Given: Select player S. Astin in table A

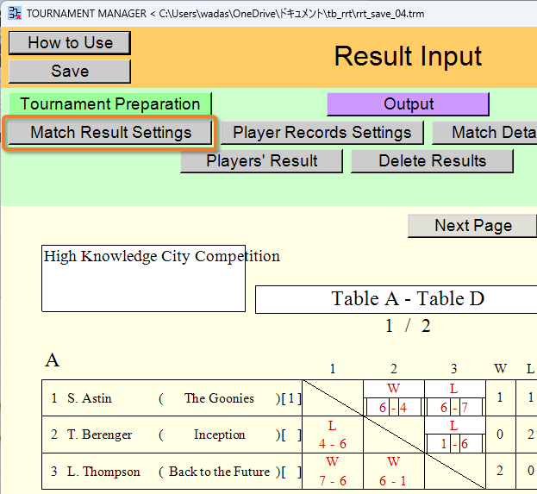Looking at the screenshot, I should tap(90, 398).
